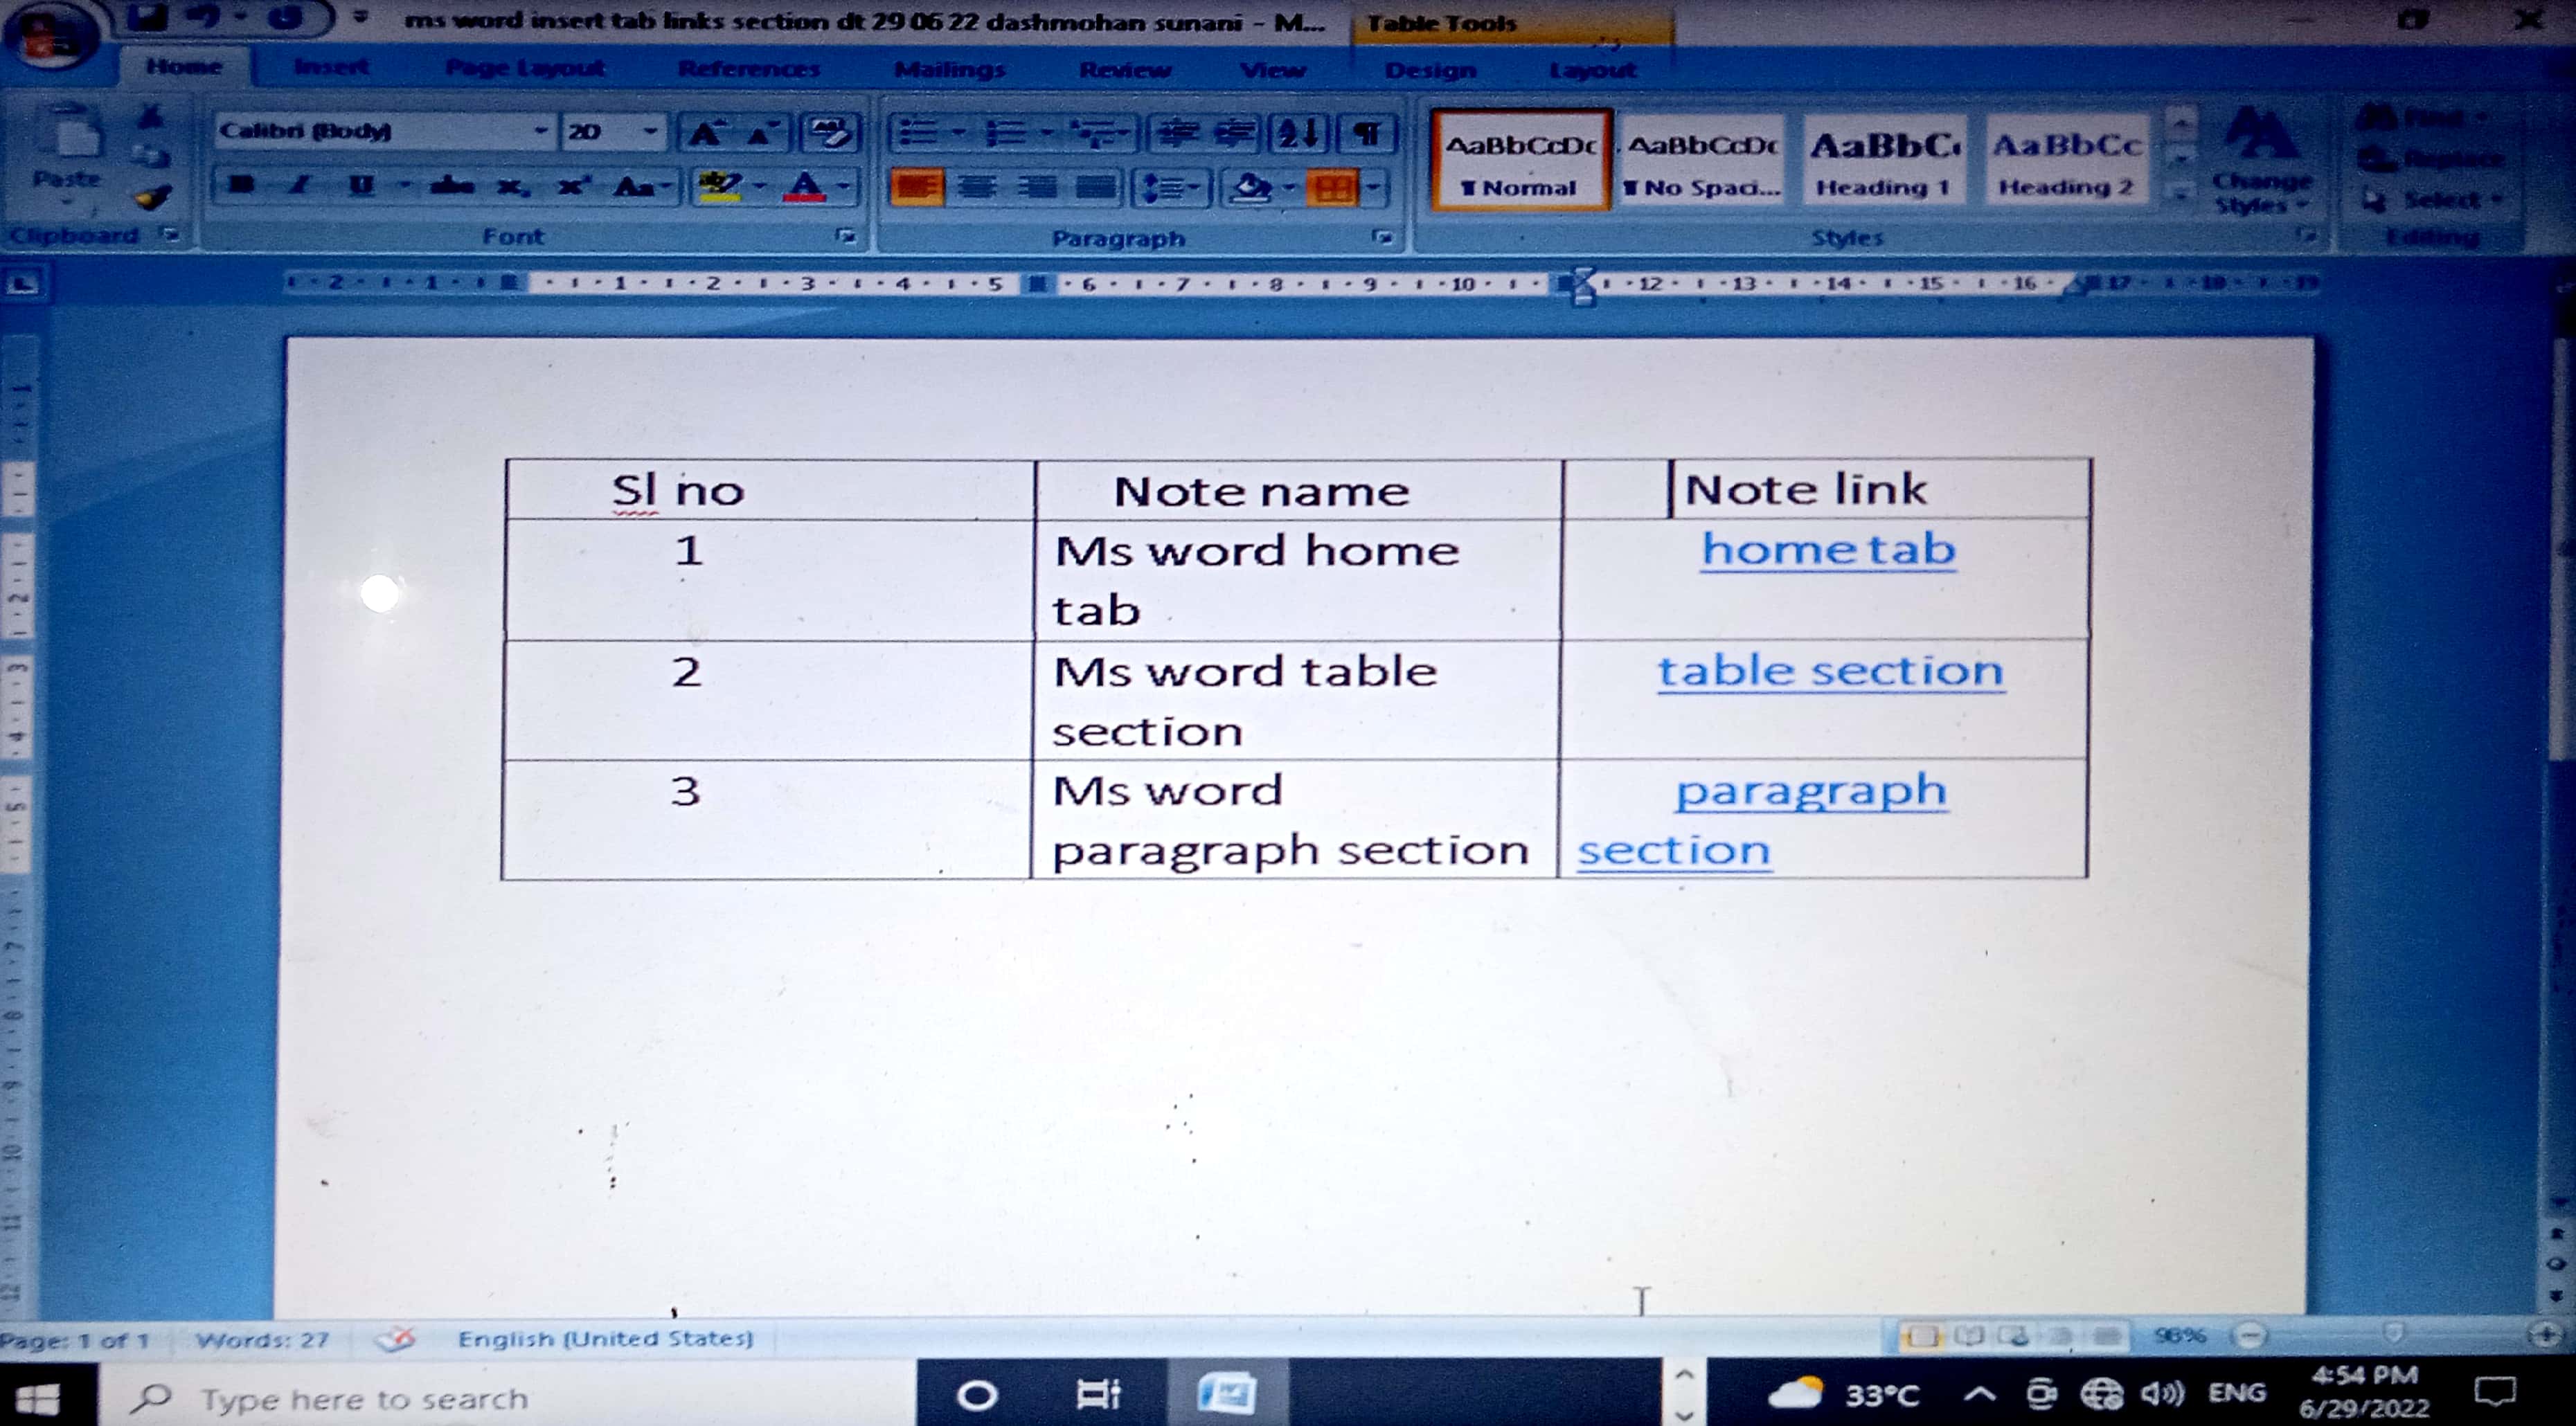Image resolution: width=2576 pixels, height=1426 pixels.
Task: Toggle Italic formatting
Action: 300,185
